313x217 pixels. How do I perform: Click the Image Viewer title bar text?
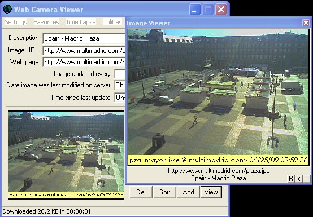coord(148,23)
